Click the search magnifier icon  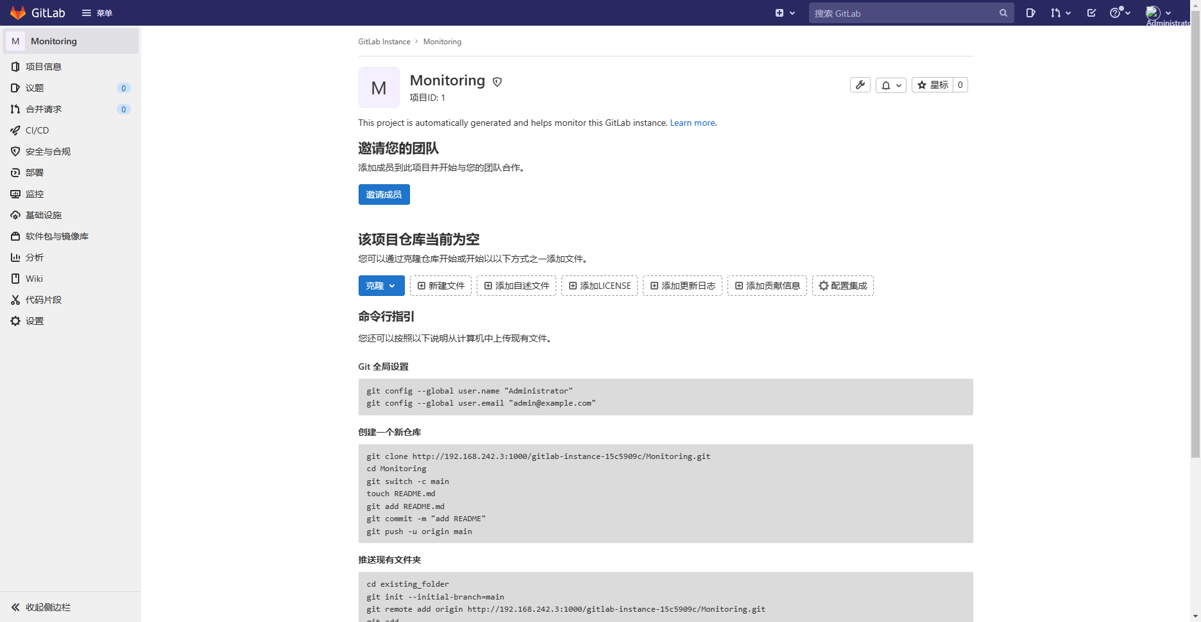click(x=1003, y=13)
